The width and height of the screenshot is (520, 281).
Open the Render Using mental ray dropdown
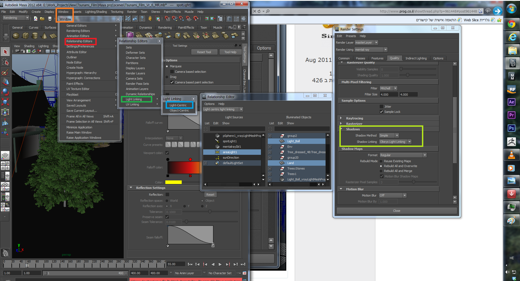pos(371,50)
